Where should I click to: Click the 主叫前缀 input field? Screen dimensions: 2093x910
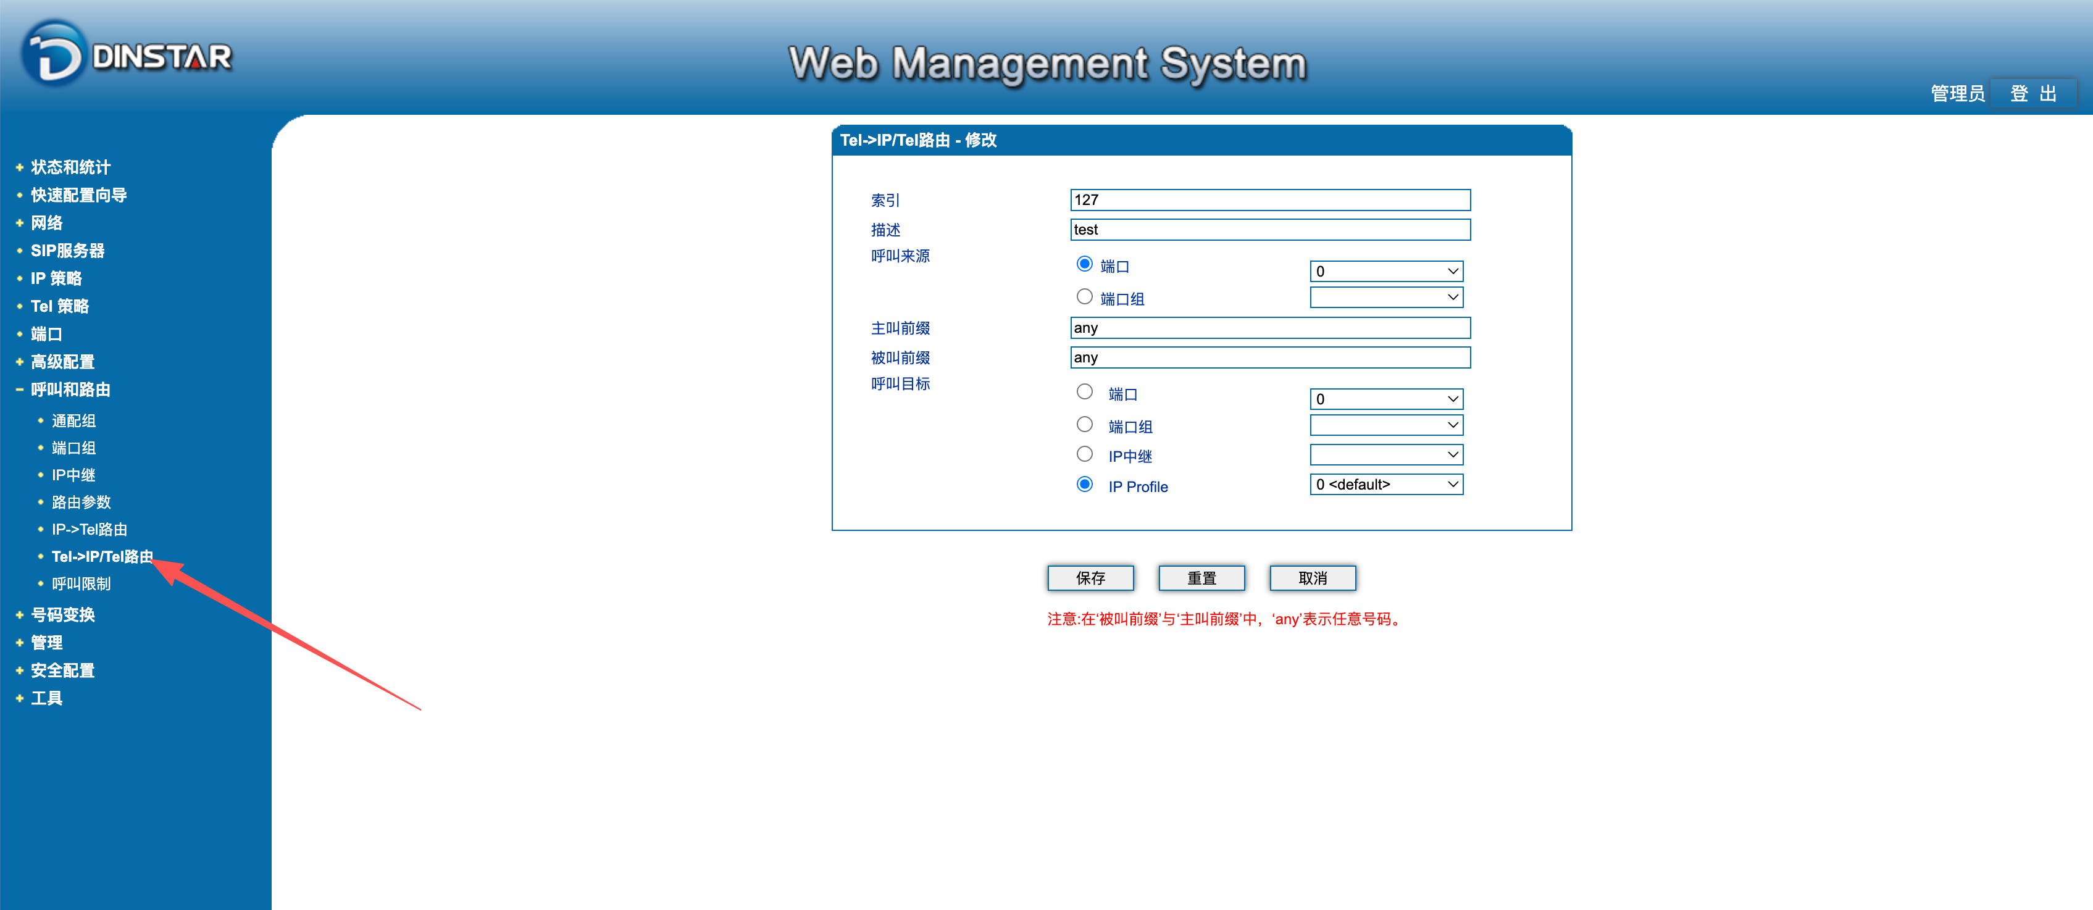1270,328
